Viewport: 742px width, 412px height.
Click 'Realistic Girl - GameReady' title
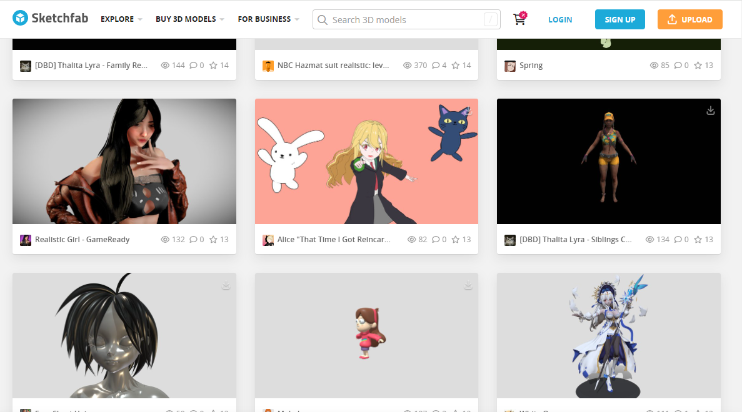pos(83,240)
